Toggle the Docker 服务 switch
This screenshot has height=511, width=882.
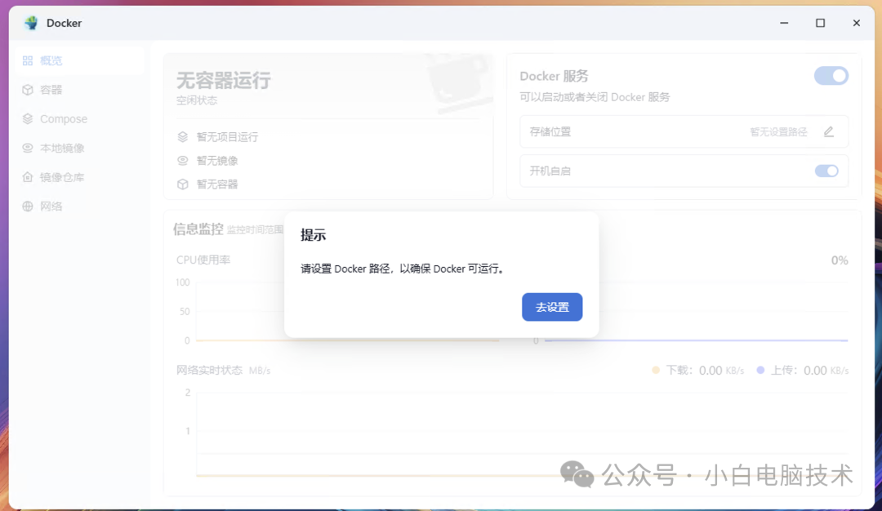(x=831, y=76)
